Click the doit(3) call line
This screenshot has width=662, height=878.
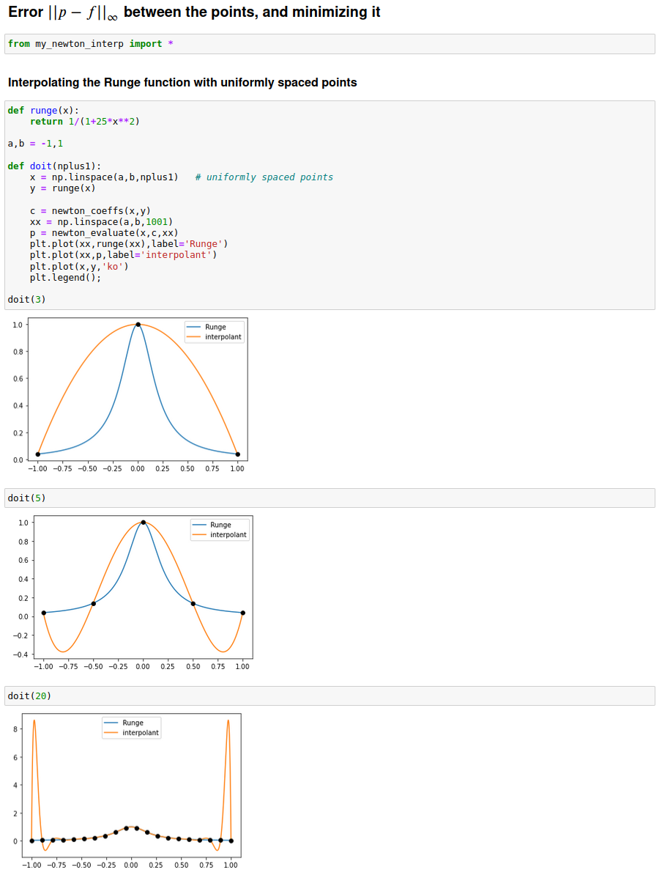pyautogui.click(x=26, y=299)
